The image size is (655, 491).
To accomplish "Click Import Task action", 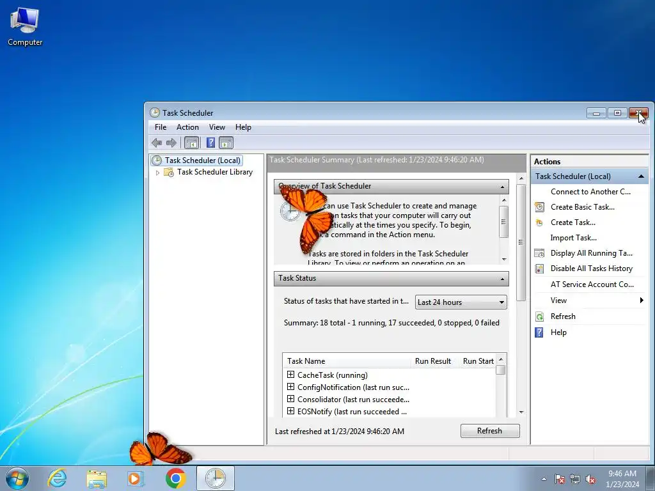I will [x=573, y=238].
